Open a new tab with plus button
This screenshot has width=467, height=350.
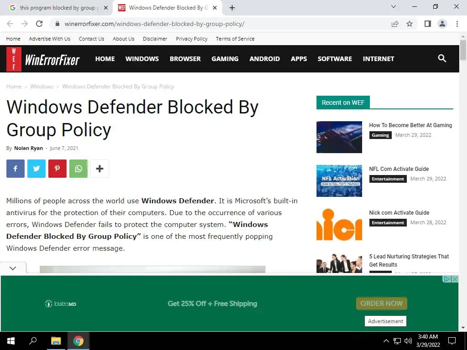232,8
